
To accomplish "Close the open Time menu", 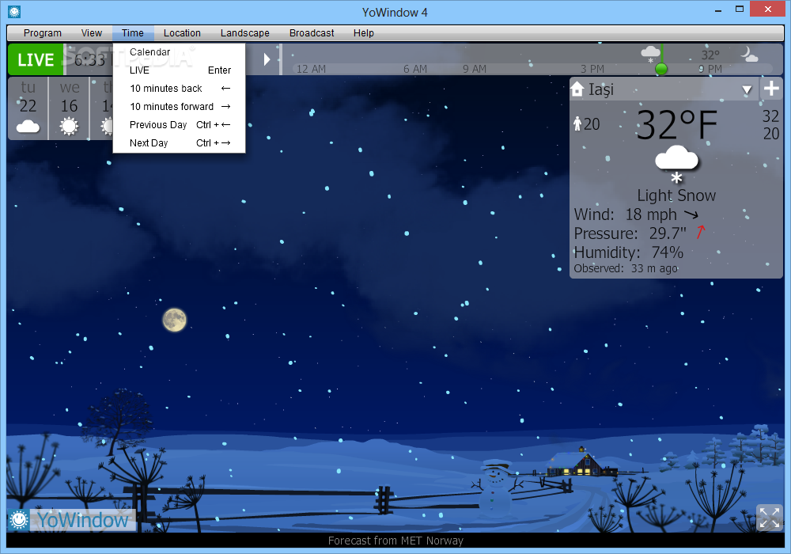I will tap(133, 32).
